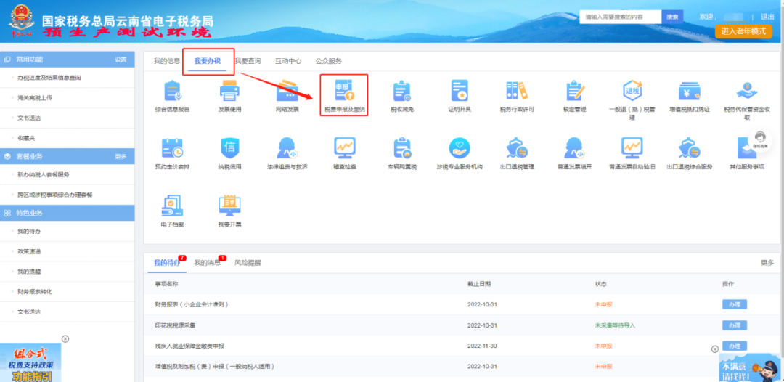Click the 搜索 button

click(672, 17)
